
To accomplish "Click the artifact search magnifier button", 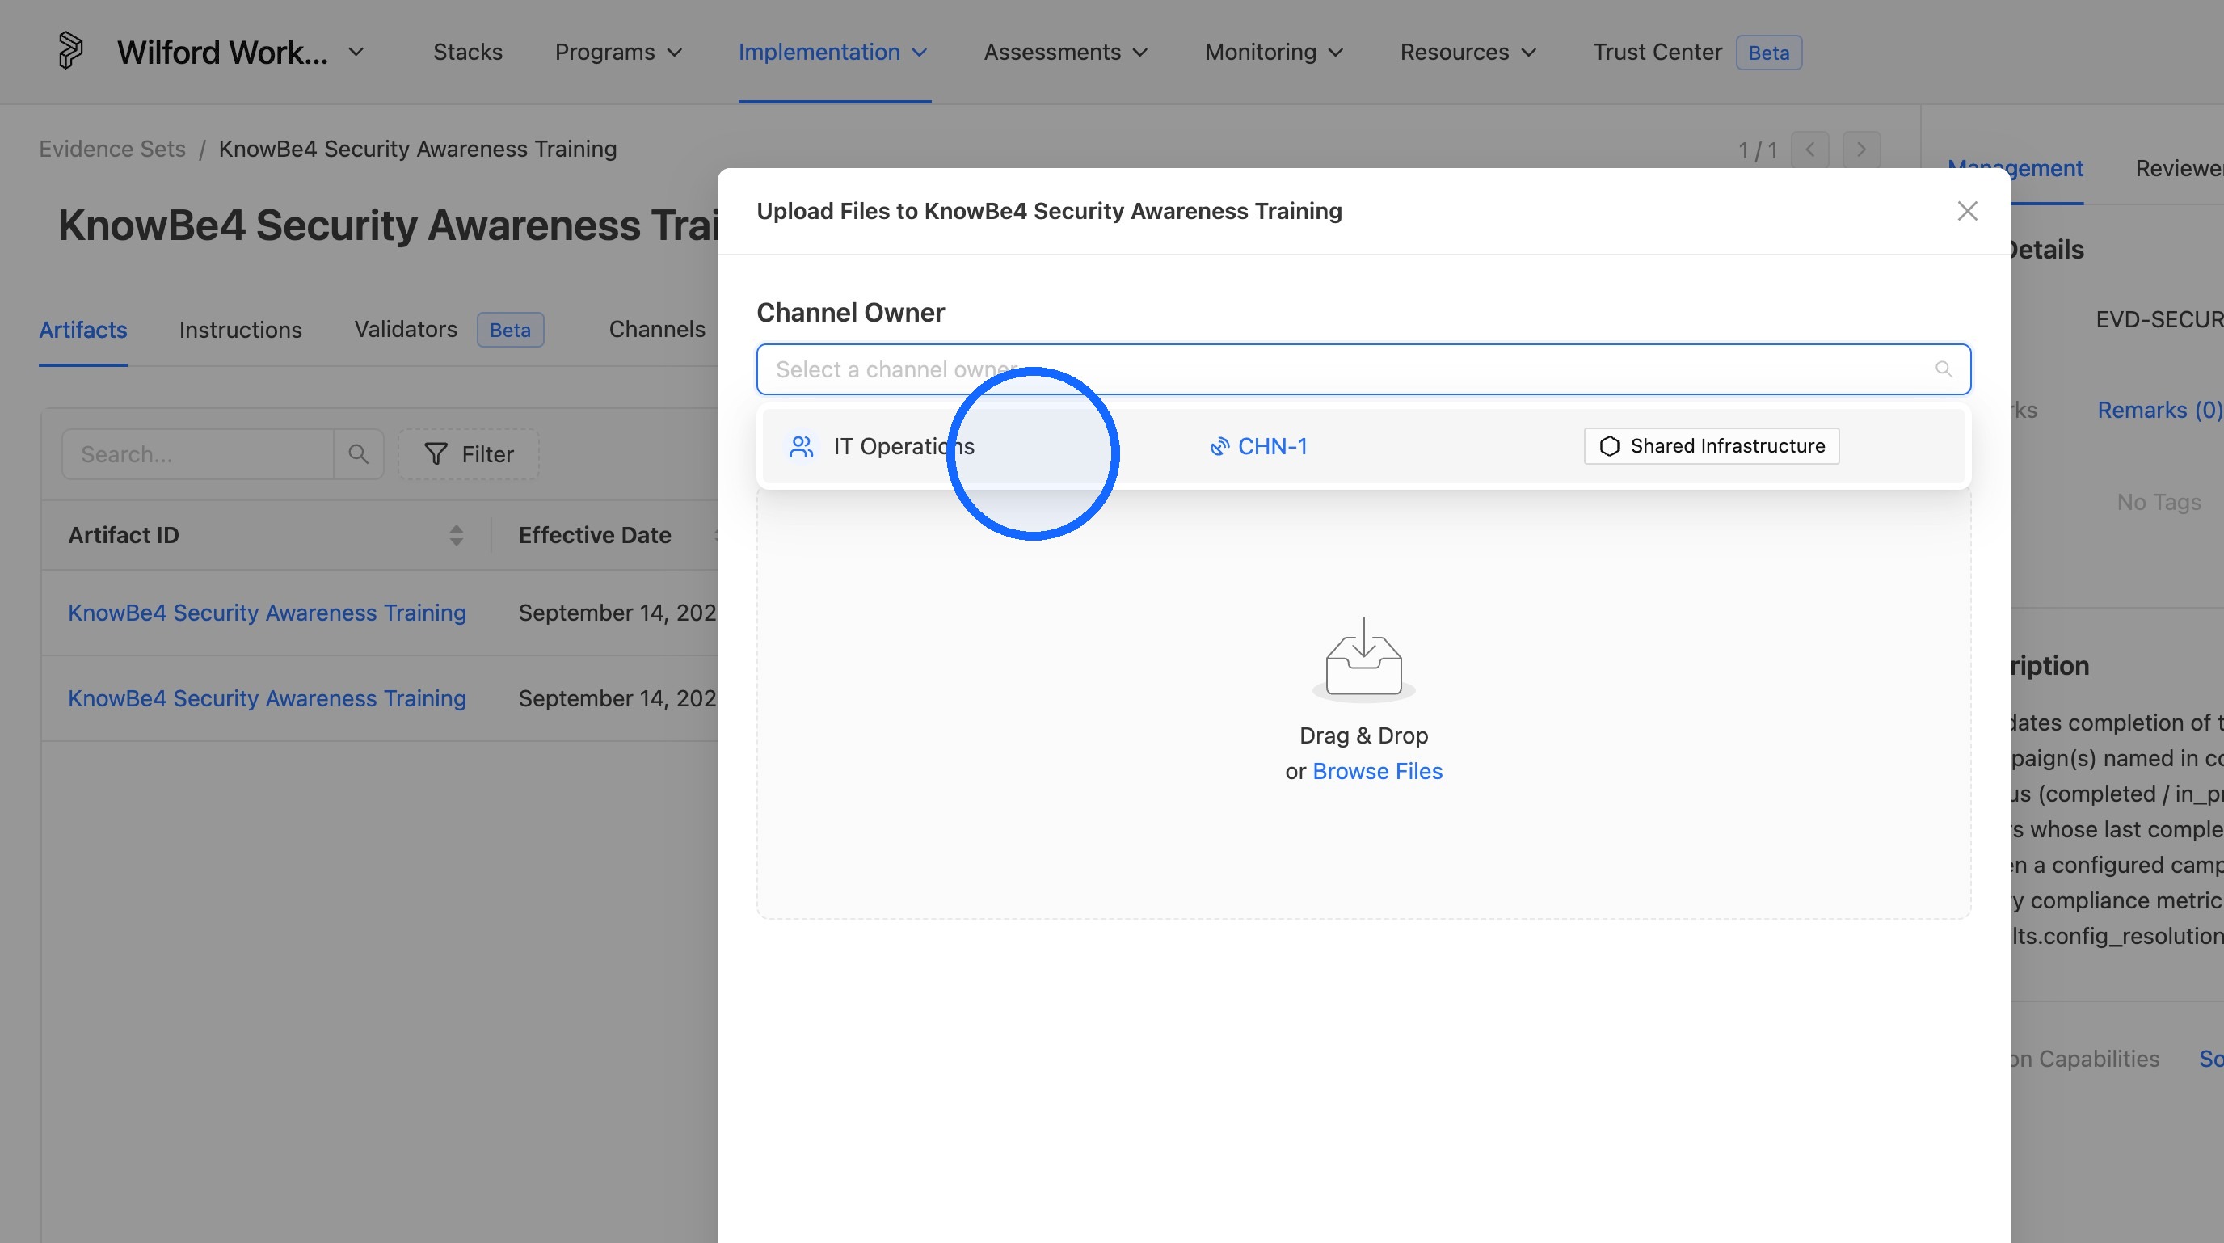I will (x=358, y=454).
